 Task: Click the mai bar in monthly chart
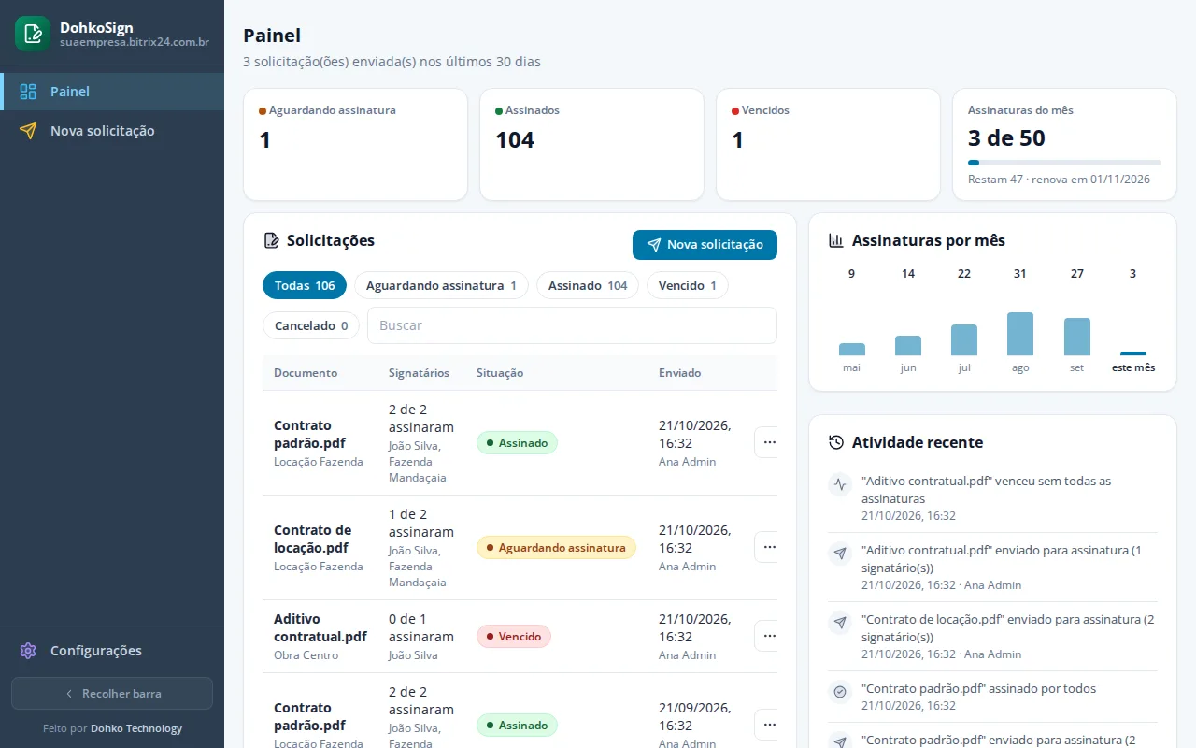point(852,349)
